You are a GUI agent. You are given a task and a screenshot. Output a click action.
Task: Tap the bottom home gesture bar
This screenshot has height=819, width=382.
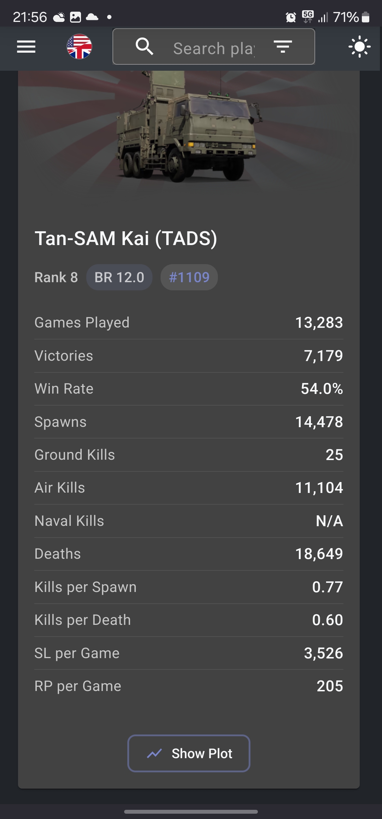(191, 812)
